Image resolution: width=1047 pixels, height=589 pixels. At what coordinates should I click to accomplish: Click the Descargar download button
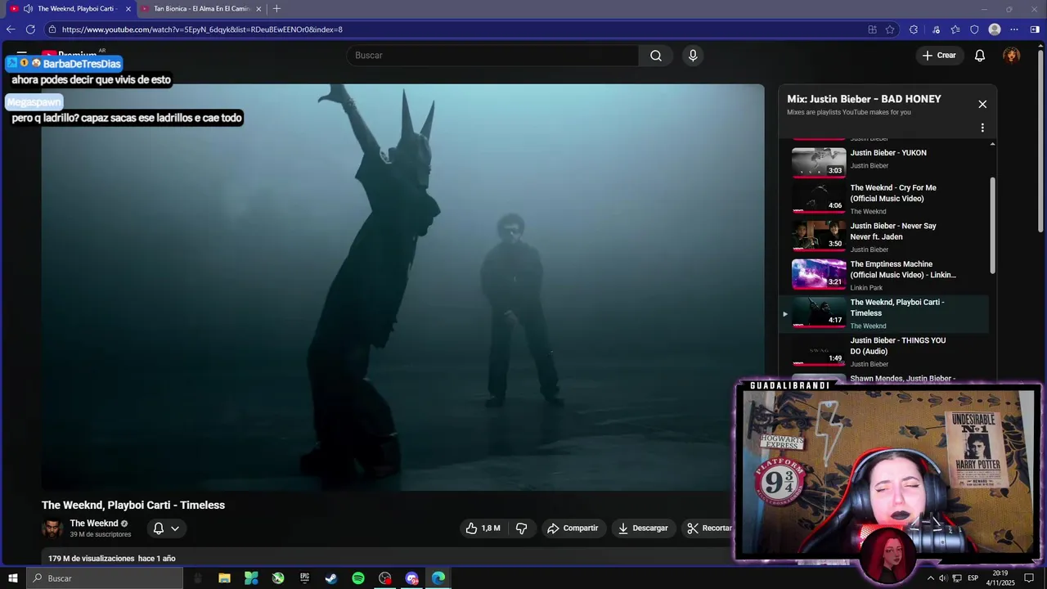coord(643,528)
